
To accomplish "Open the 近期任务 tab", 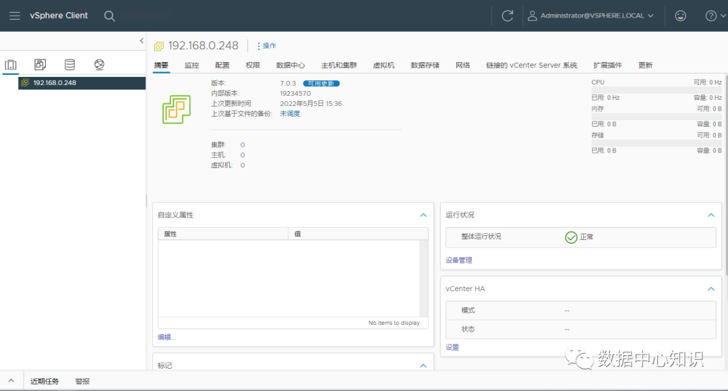I will pos(44,382).
